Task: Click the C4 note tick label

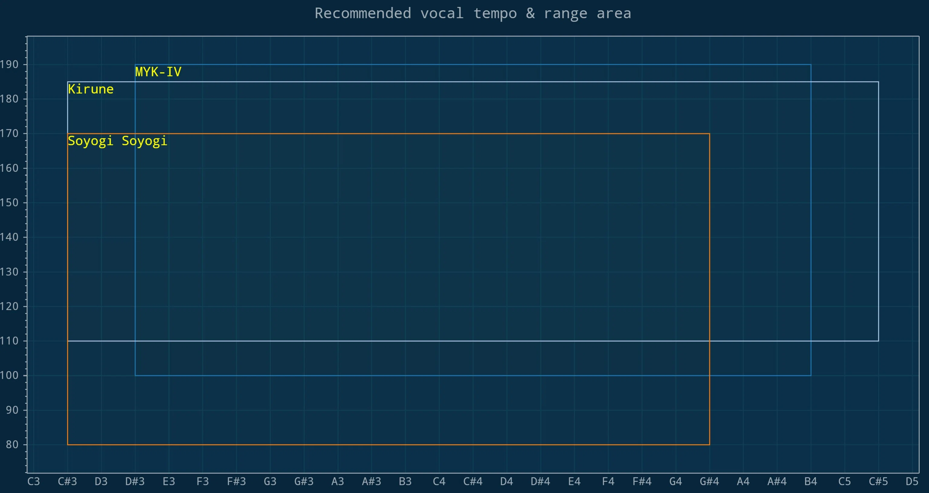Action: 439,482
